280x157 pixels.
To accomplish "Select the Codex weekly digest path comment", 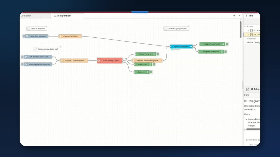I will [47, 49].
